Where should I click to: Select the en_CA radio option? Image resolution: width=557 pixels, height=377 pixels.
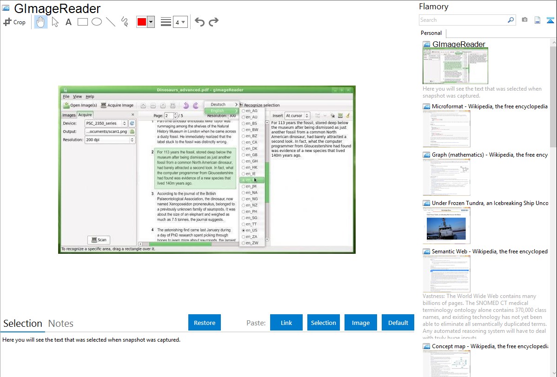click(250, 142)
